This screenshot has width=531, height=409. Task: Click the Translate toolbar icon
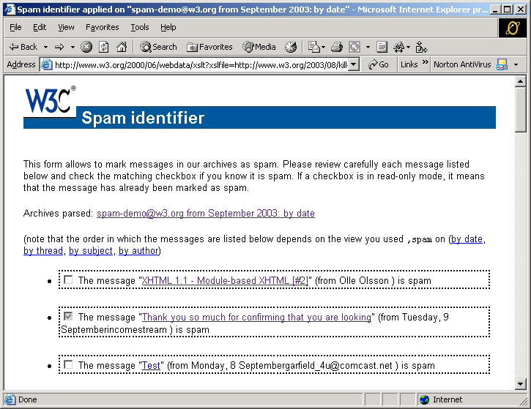tap(399, 47)
